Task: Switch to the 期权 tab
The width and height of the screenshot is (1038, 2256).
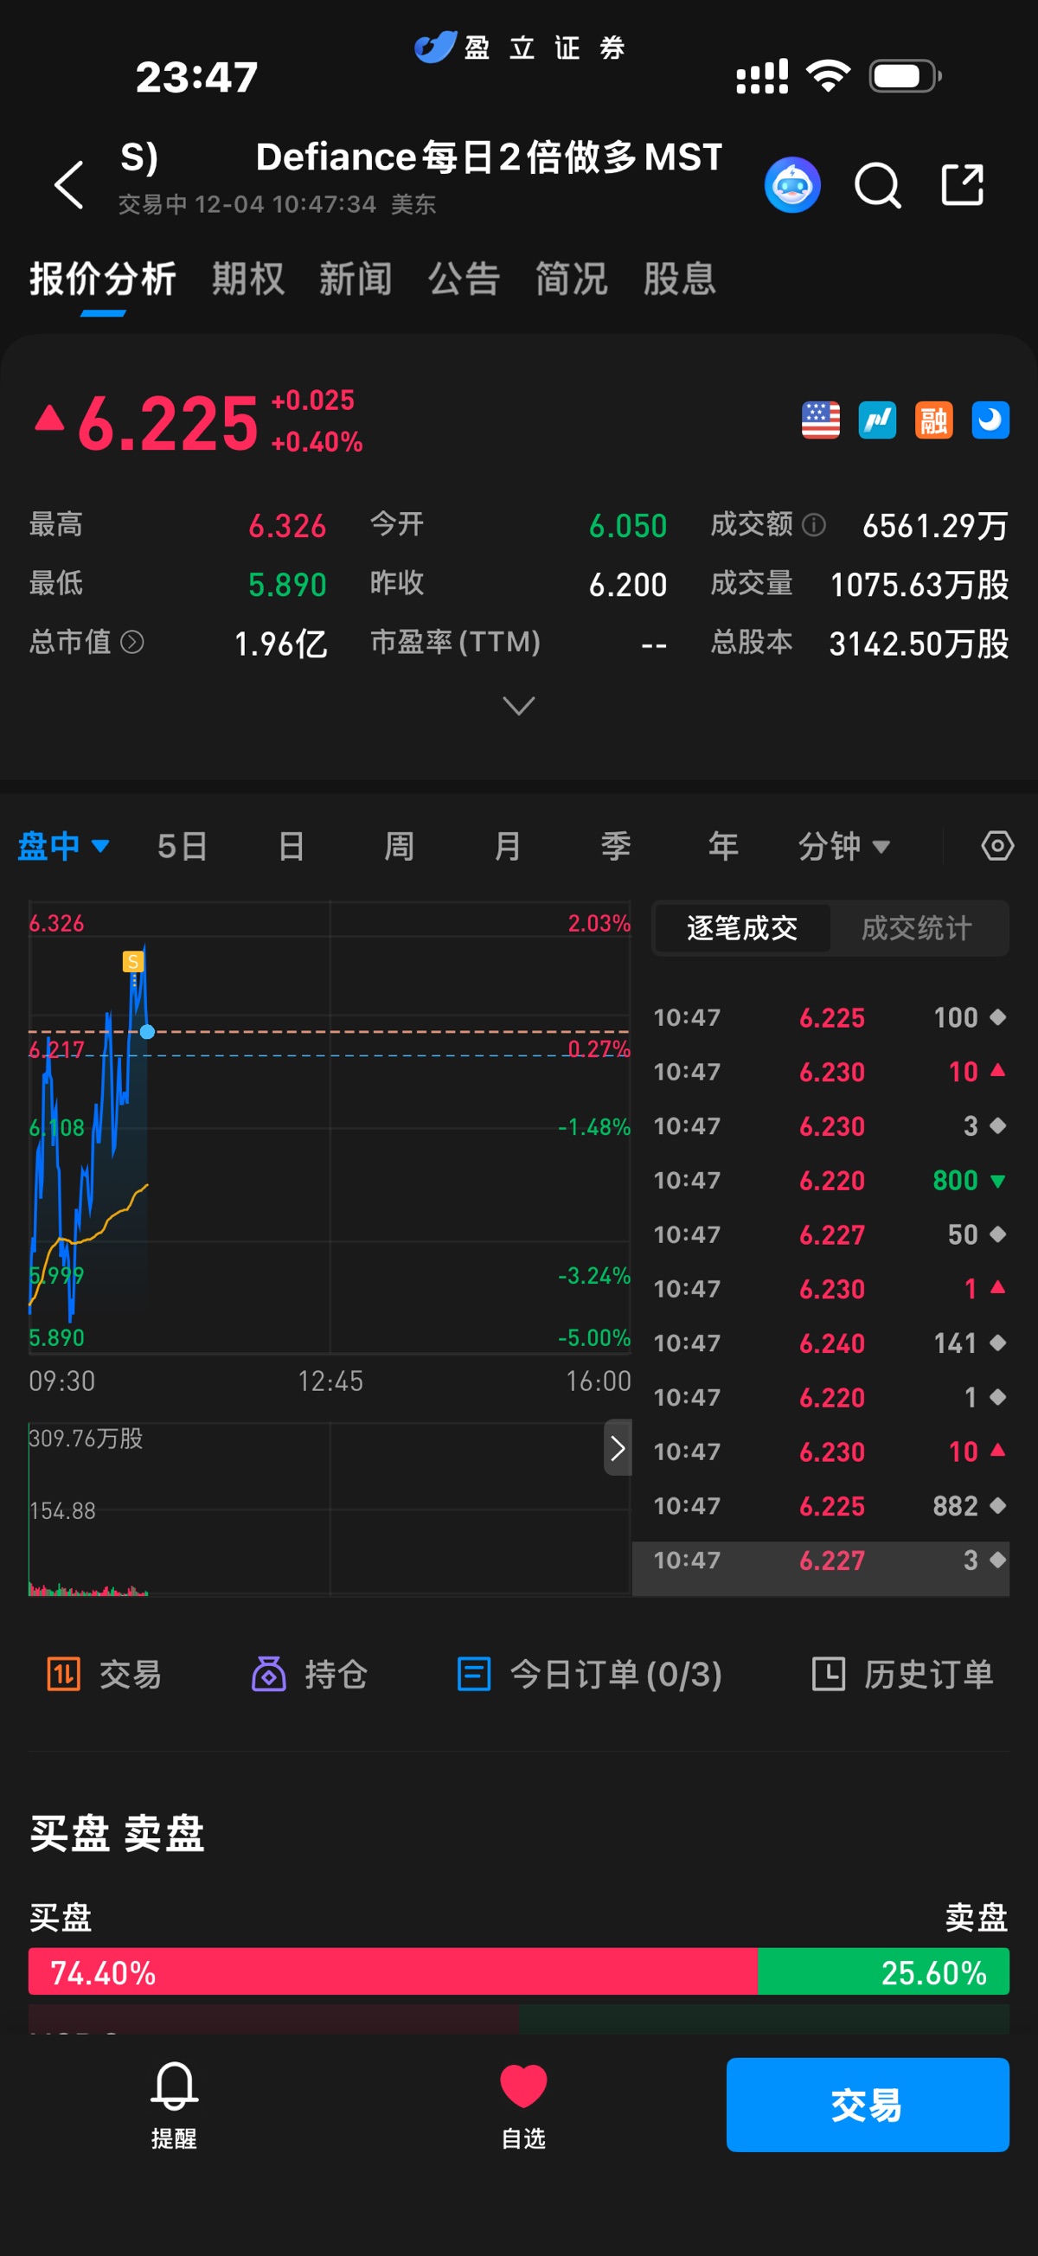Action: 248,279
